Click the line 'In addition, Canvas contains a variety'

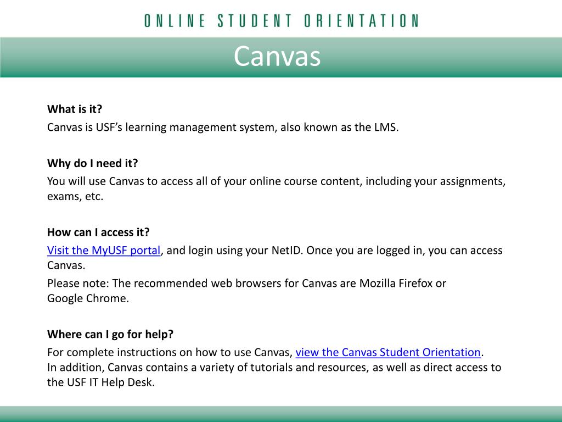(x=274, y=367)
